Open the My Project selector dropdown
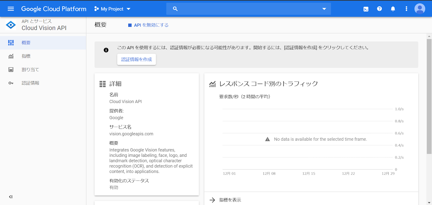 pyautogui.click(x=112, y=9)
